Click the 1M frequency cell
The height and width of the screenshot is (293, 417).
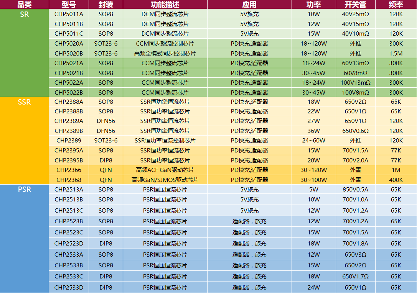(396, 170)
